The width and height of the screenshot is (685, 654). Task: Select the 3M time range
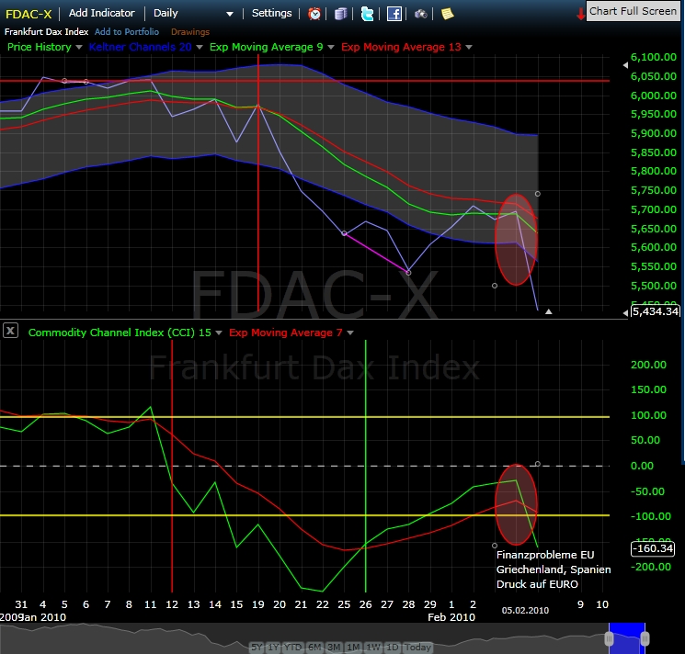(334, 647)
